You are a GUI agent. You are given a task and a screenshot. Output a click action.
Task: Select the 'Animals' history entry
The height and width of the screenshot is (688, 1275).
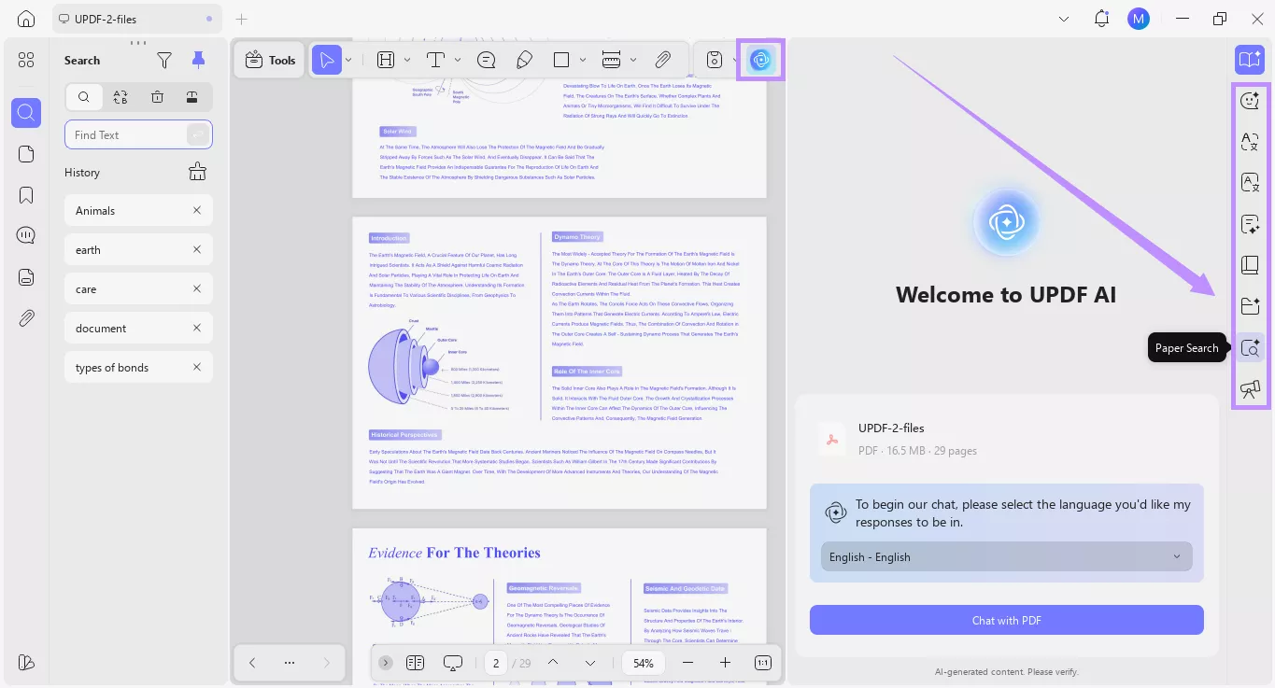coord(138,210)
